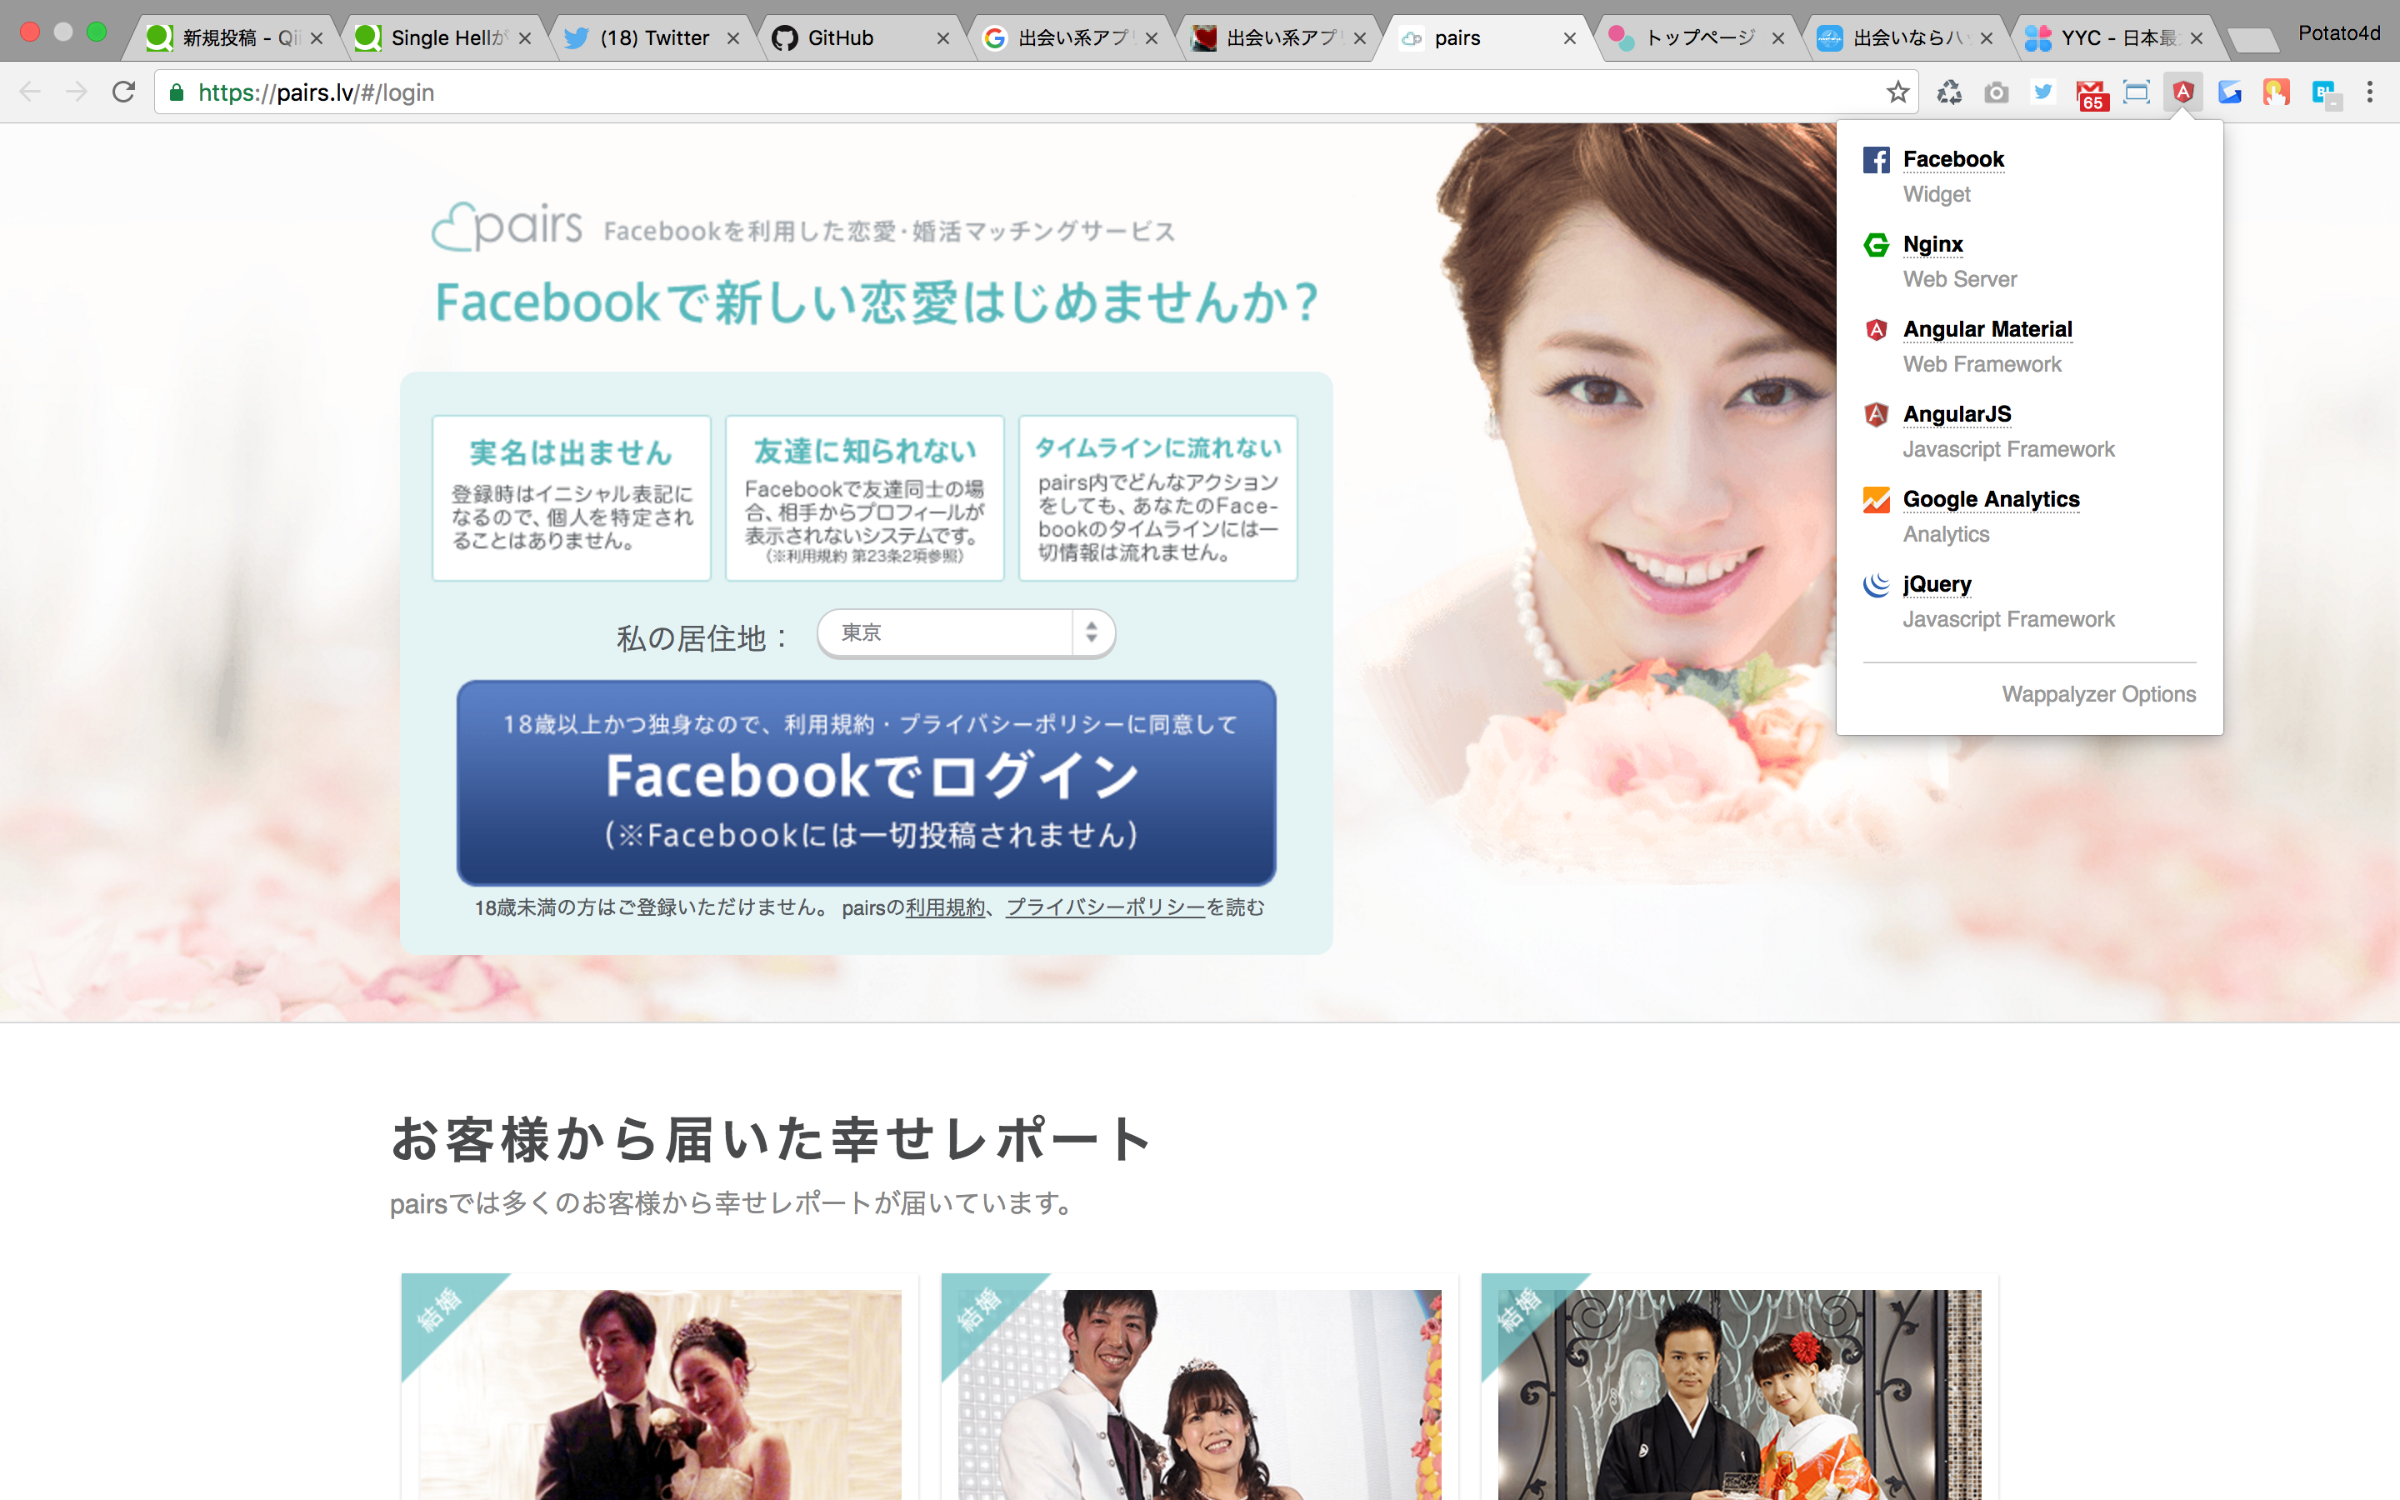Click the blue arrow extension icon
The image size is (2400, 1500).
point(2229,92)
